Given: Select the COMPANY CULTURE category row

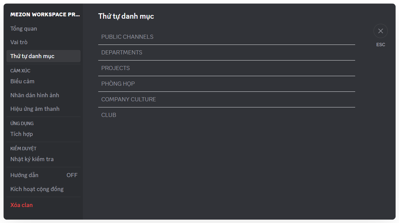Looking at the screenshot, I should point(226,99).
